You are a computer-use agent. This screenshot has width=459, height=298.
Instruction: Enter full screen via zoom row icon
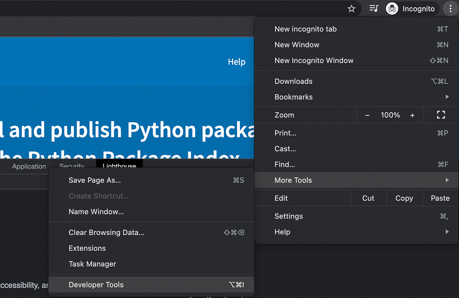click(441, 115)
